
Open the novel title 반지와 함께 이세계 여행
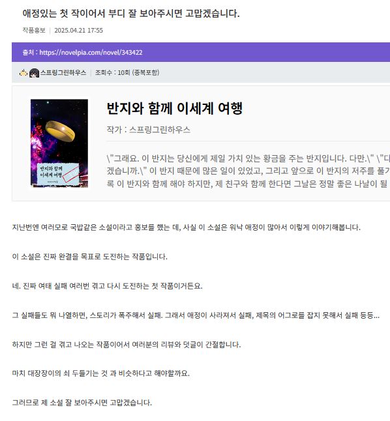pos(175,108)
